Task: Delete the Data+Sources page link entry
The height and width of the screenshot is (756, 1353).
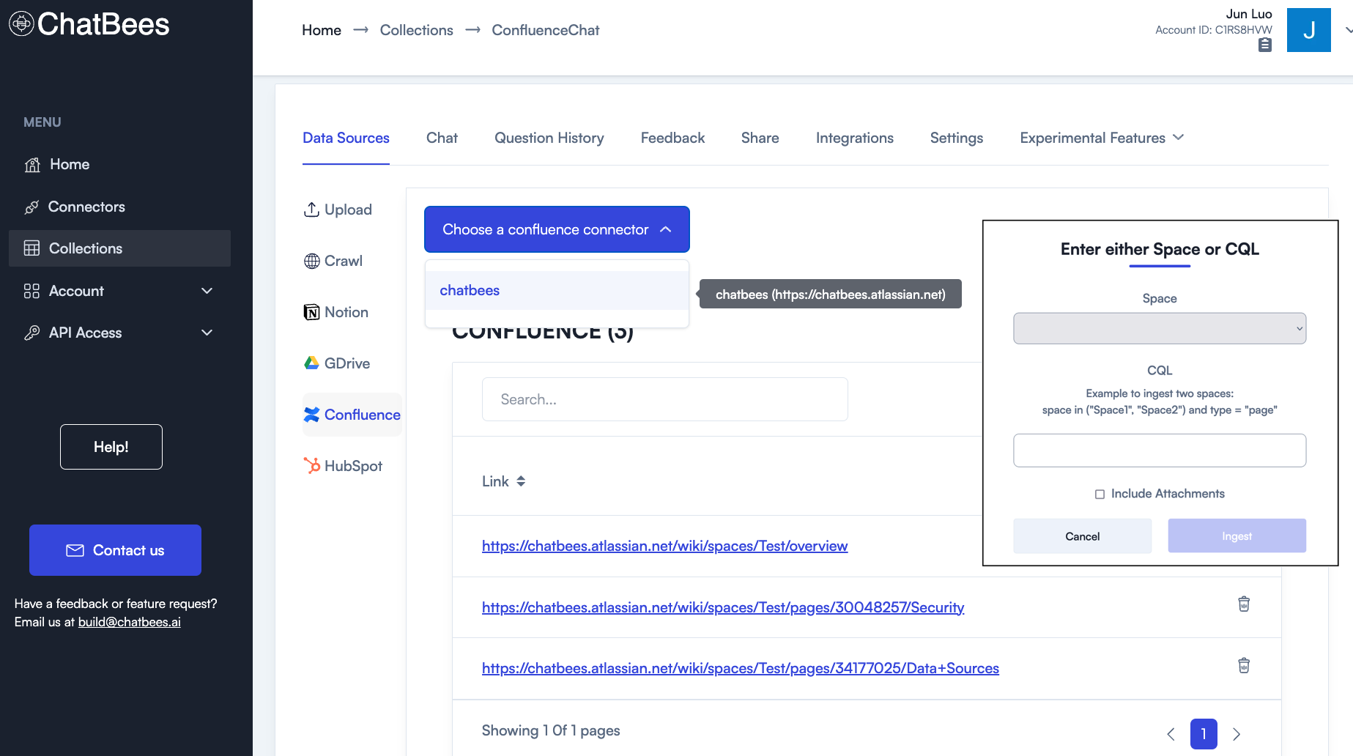Action: pos(1243,666)
